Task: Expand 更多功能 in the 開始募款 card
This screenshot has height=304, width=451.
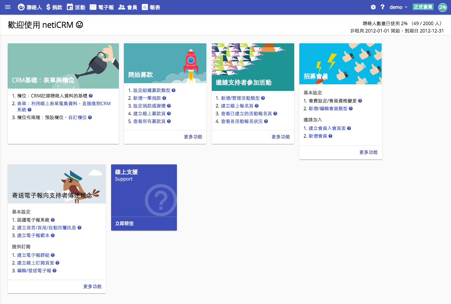Action: tap(193, 137)
